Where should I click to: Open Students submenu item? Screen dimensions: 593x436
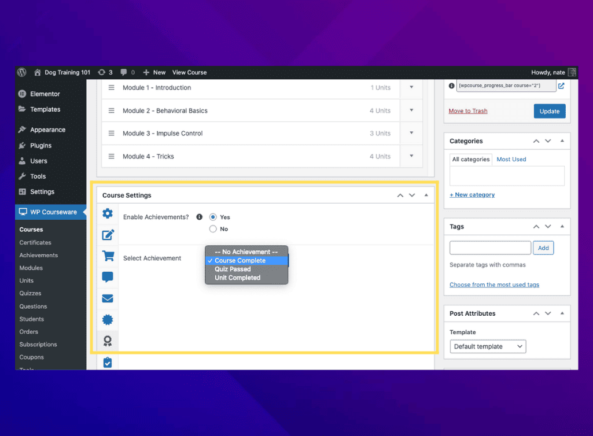[x=31, y=319]
